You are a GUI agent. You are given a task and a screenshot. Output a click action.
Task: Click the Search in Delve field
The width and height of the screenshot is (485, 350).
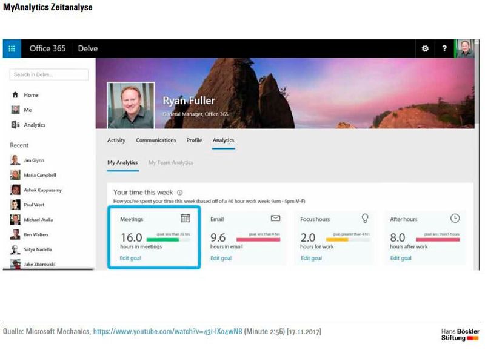tap(48, 74)
